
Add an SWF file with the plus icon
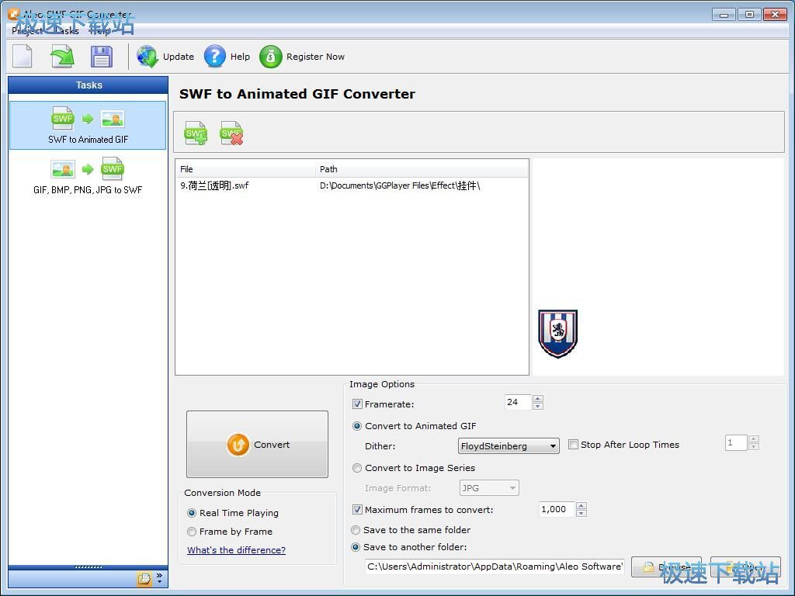196,133
